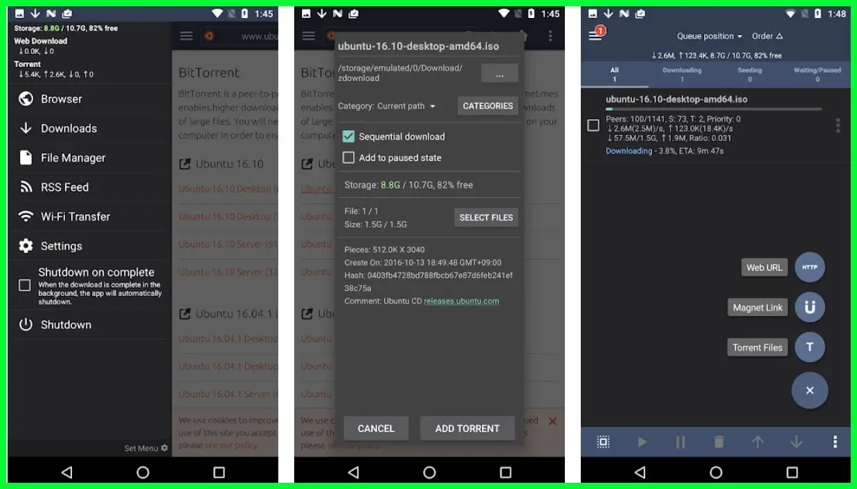Toggle the Shutdown on complete checkbox
The height and width of the screenshot is (489, 857).
[25, 285]
